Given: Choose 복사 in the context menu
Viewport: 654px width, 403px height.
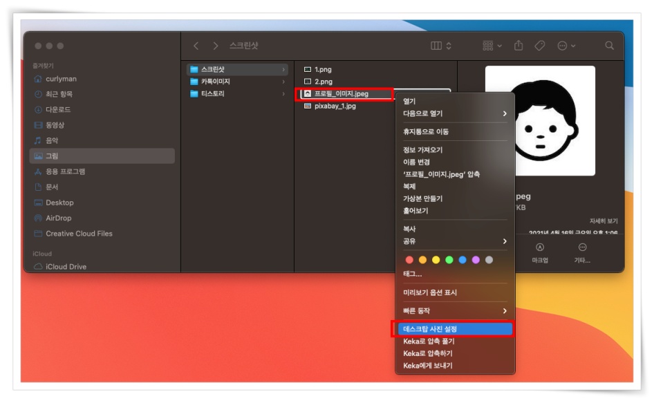Looking at the screenshot, I should tap(455, 229).
